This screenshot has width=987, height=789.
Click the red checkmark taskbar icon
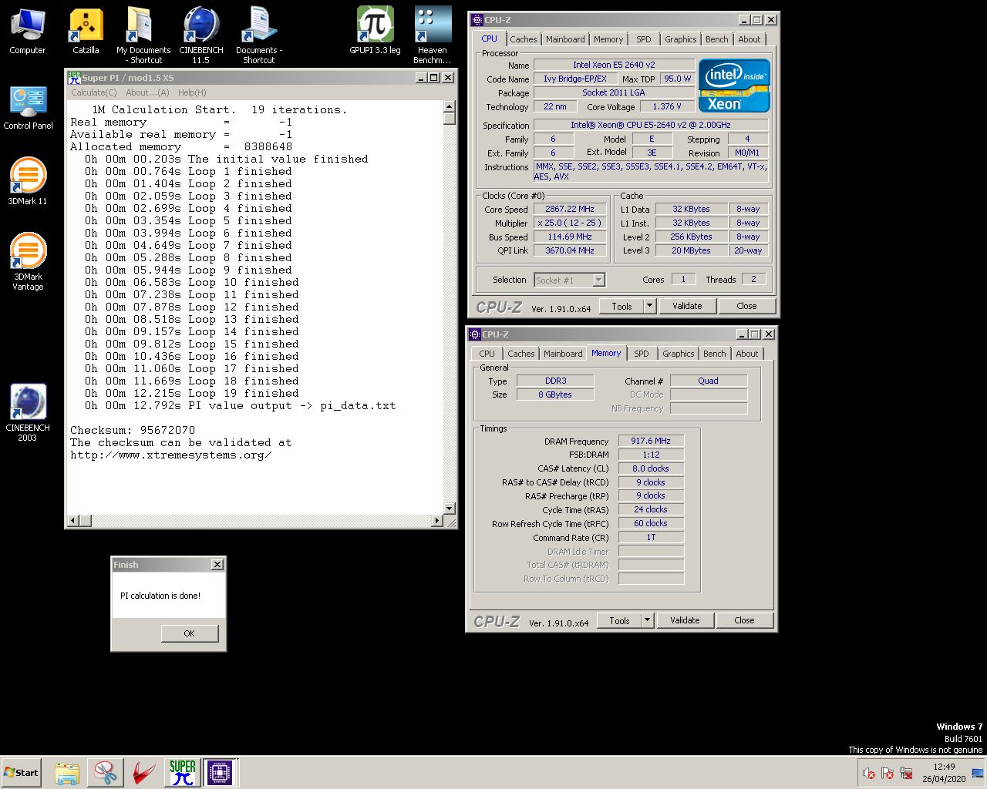[143, 772]
